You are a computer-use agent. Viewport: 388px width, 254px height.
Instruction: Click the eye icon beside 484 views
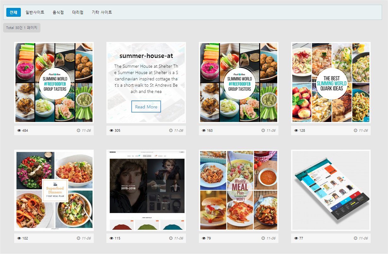[19, 130]
